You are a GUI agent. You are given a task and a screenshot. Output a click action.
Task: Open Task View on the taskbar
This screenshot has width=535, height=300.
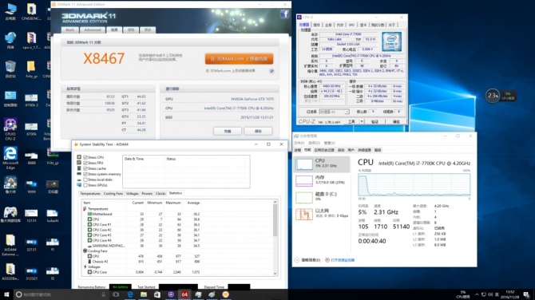click(x=116, y=294)
